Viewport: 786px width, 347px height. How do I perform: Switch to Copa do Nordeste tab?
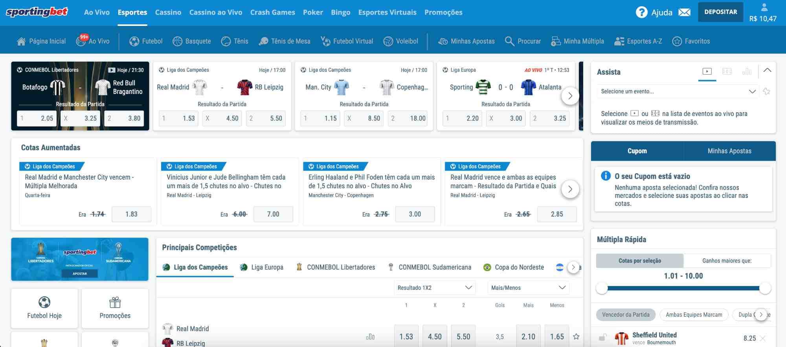pyautogui.click(x=514, y=267)
